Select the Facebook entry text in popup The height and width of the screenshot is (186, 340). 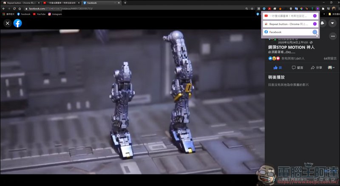click(275, 32)
